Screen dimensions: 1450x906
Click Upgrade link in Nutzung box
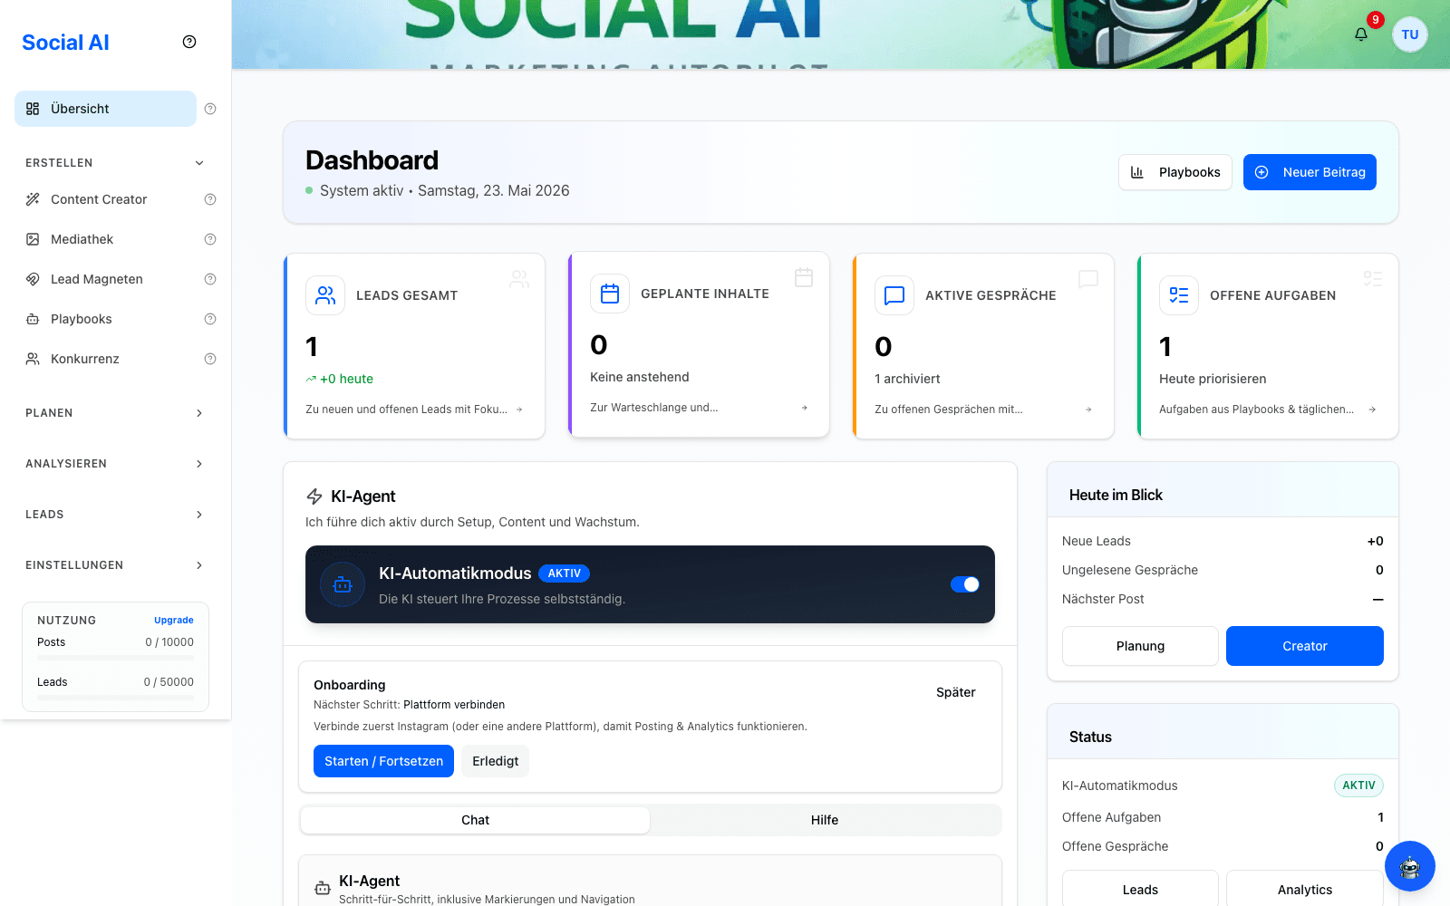pyautogui.click(x=174, y=621)
